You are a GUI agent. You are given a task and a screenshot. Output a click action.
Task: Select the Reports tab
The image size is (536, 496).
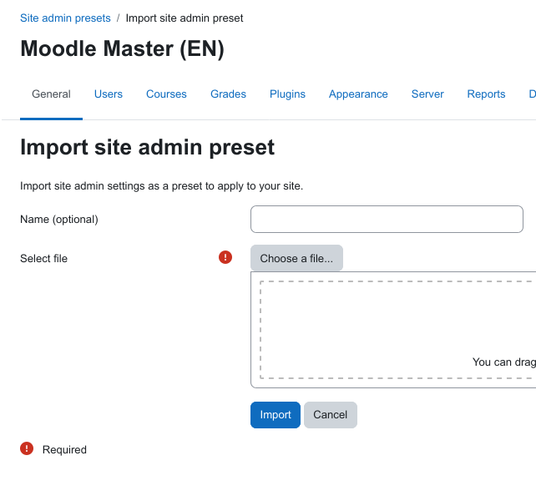click(486, 94)
